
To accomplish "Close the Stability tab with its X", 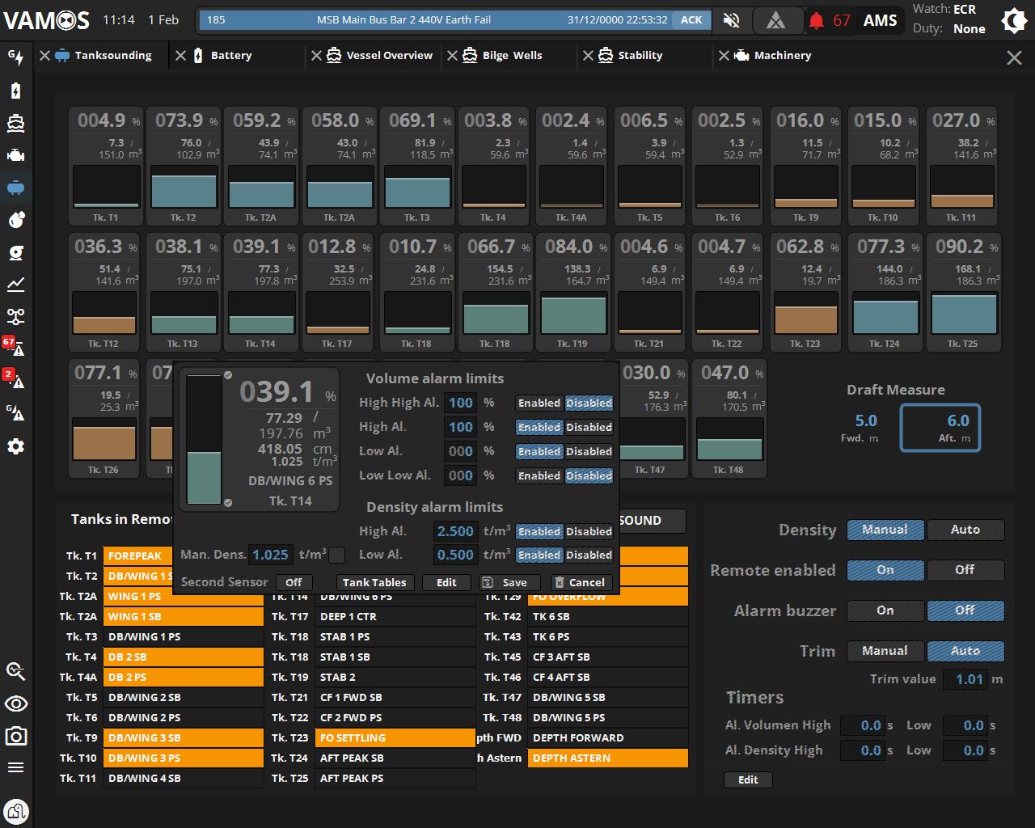I will click(x=588, y=55).
